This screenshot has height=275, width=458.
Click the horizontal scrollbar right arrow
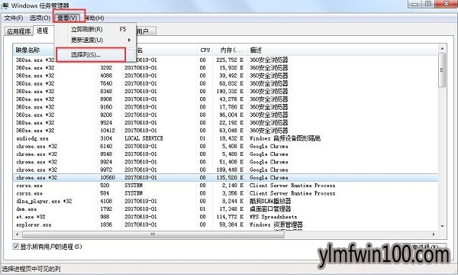[434, 235]
